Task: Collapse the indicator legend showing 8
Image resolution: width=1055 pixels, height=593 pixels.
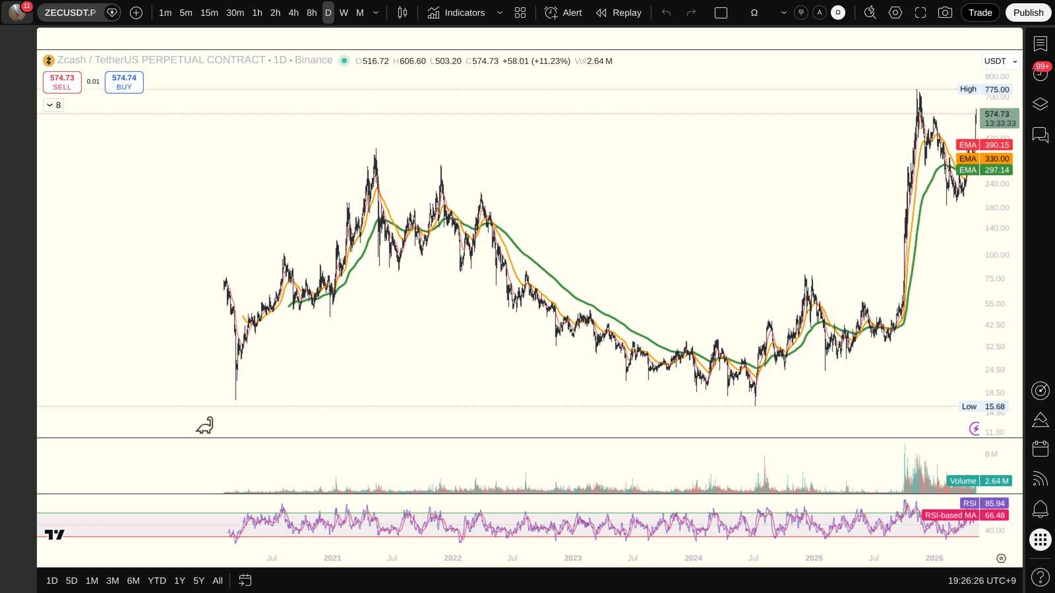Action: (54, 105)
